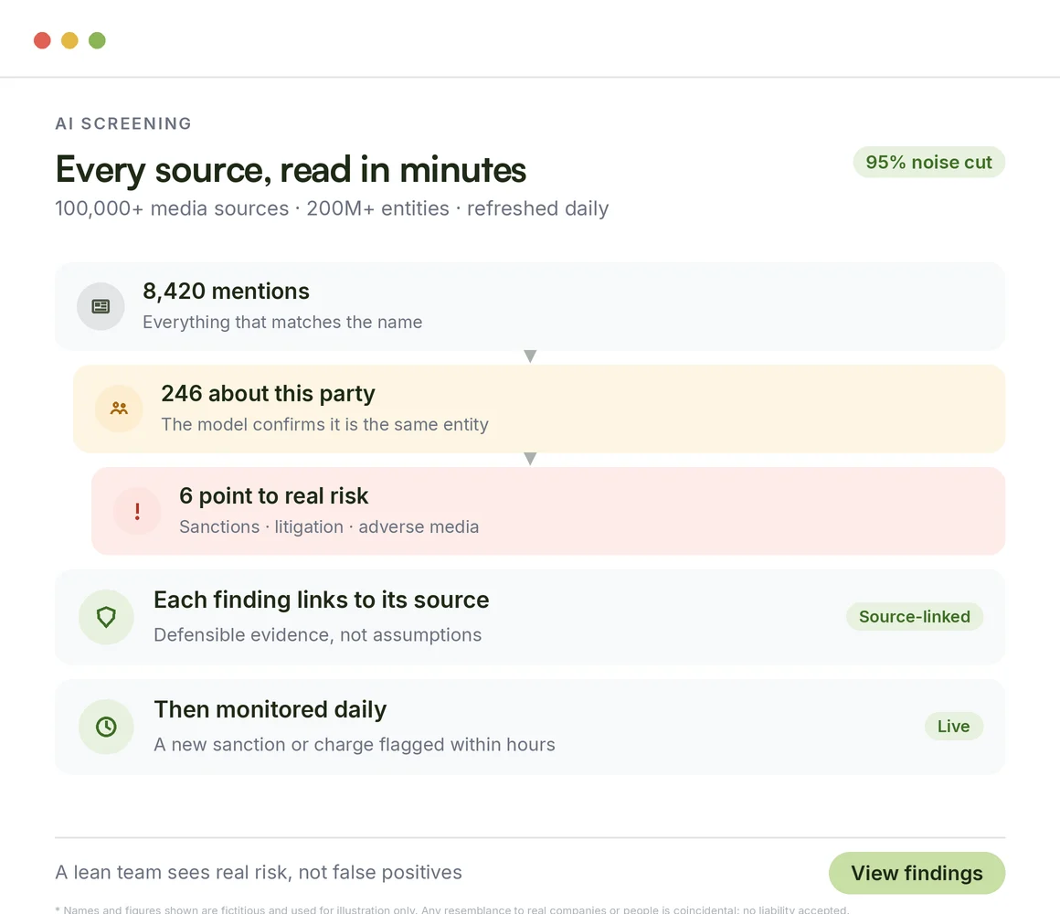
Task: Select the 8,420 mentions heading
Action: 226,292
